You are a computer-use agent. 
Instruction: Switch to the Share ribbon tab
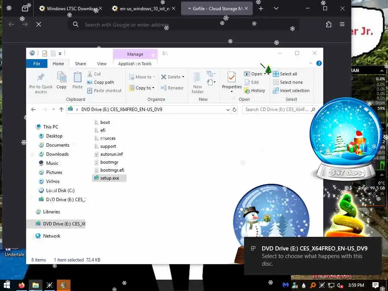point(80,64)
